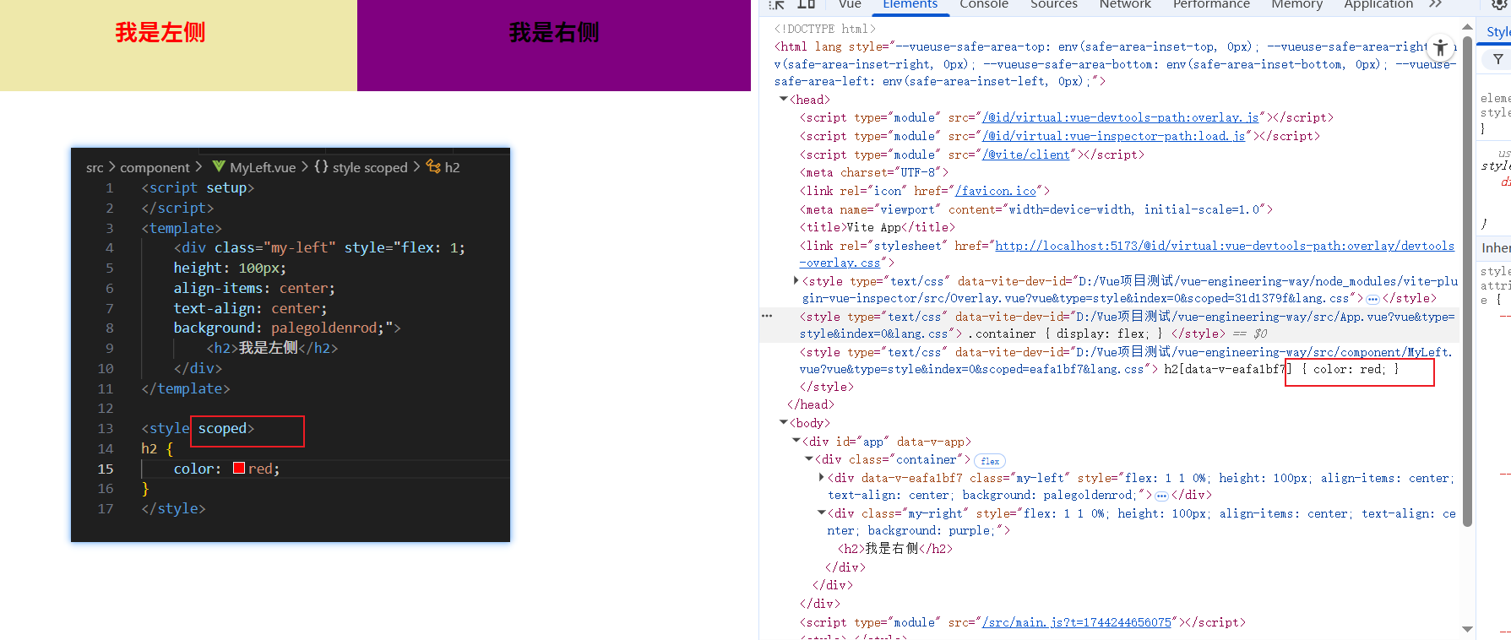Image resolution: width=1511 pixels, height=640 pixels.
Task: Open the Network tab
Action: click(x=1125, y=4)
